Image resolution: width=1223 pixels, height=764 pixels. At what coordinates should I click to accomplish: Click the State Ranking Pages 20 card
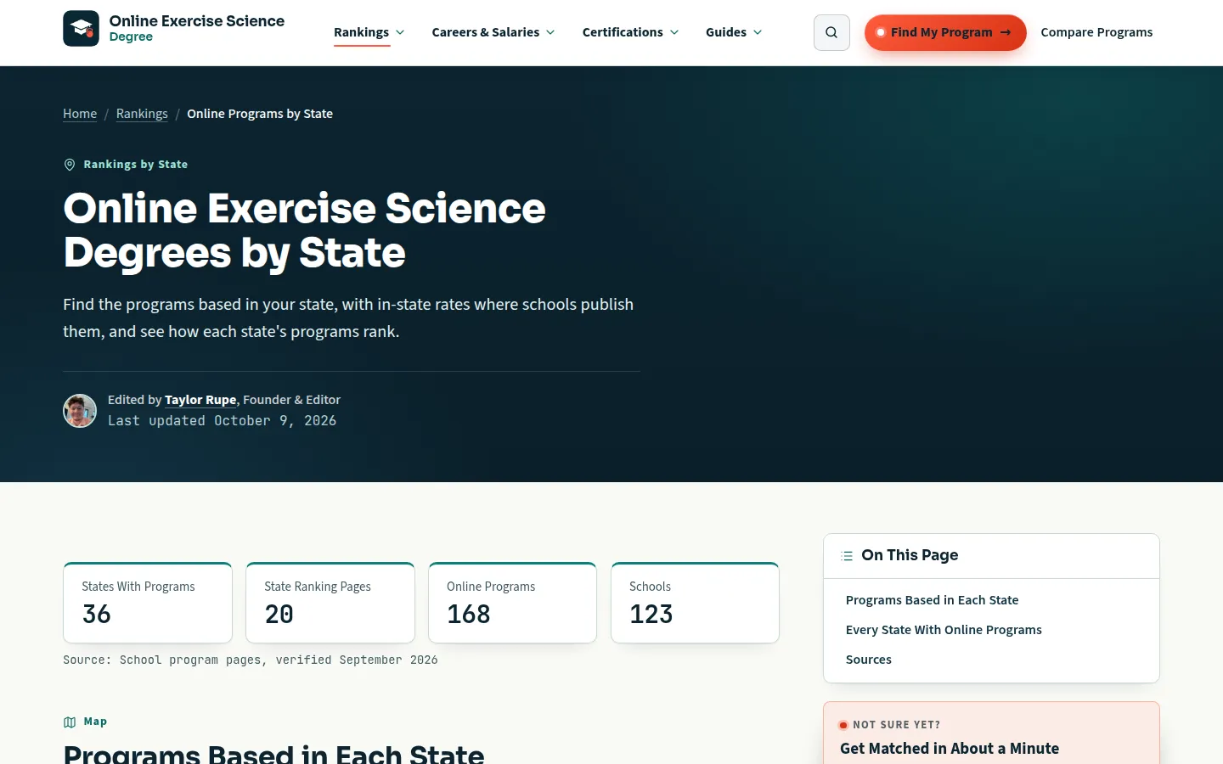(x=330, y=603)
